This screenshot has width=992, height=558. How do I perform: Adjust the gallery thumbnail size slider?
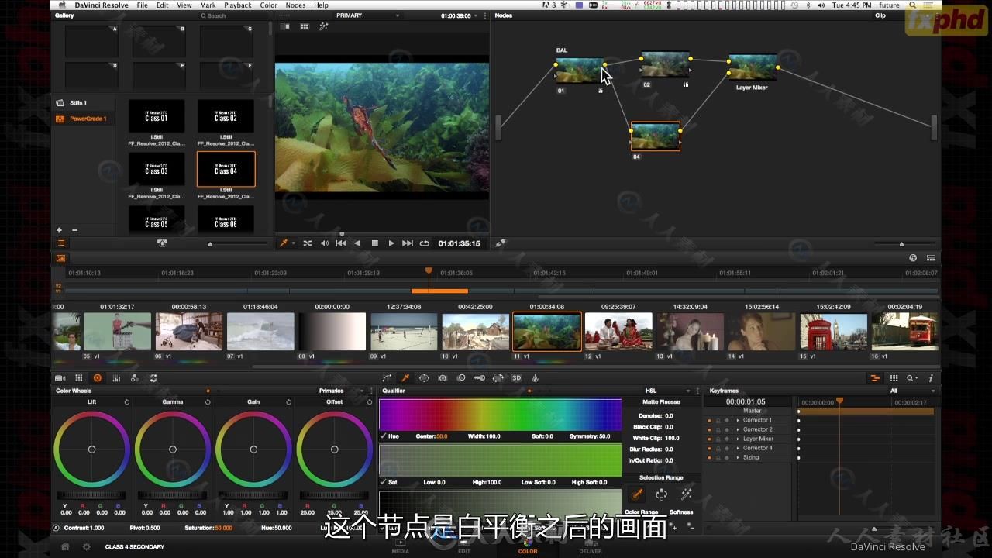pos(211,244)
